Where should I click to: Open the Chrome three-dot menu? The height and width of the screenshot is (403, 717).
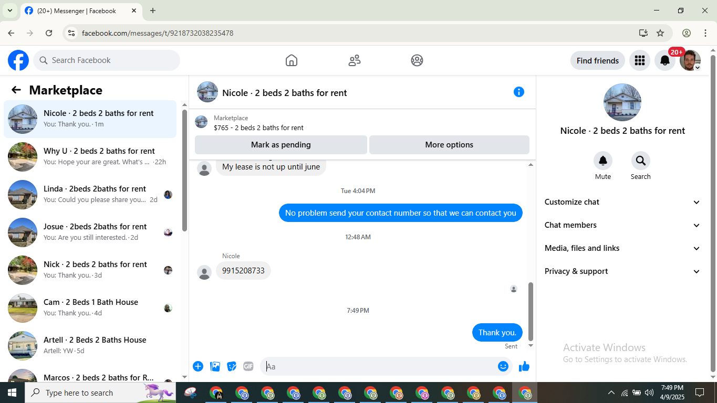[705, 33]
